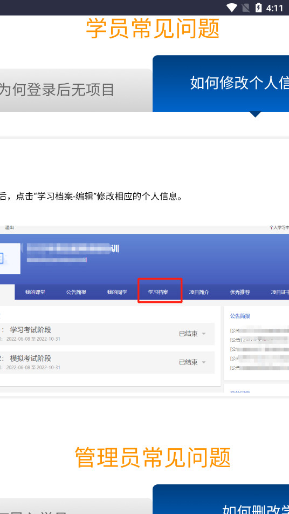
Task: Tap the battery charging icon
Action: (x=259, y=8)
